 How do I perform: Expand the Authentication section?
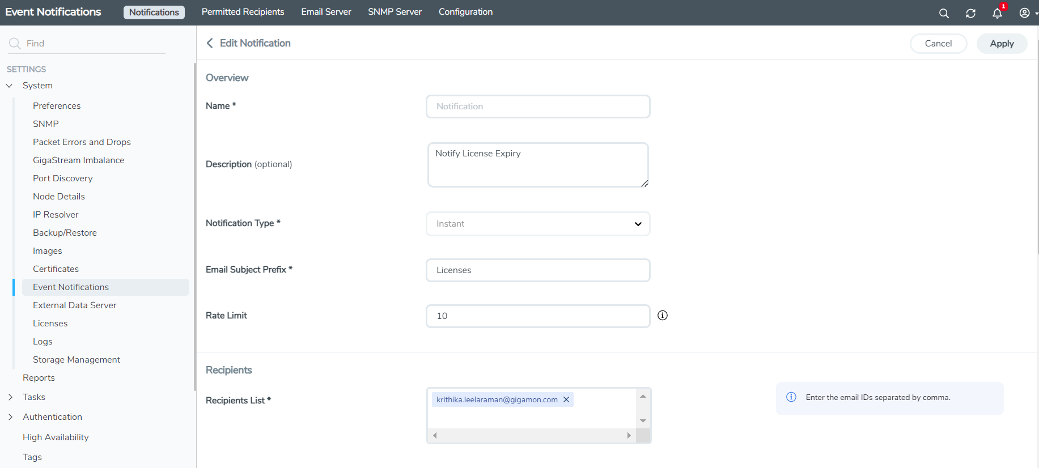(10, 417)
